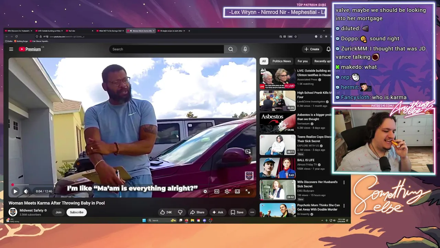This screenshot has width=440, height=248.
Task: Open File Explorer from the taskbar
Action: coord(192,220)
